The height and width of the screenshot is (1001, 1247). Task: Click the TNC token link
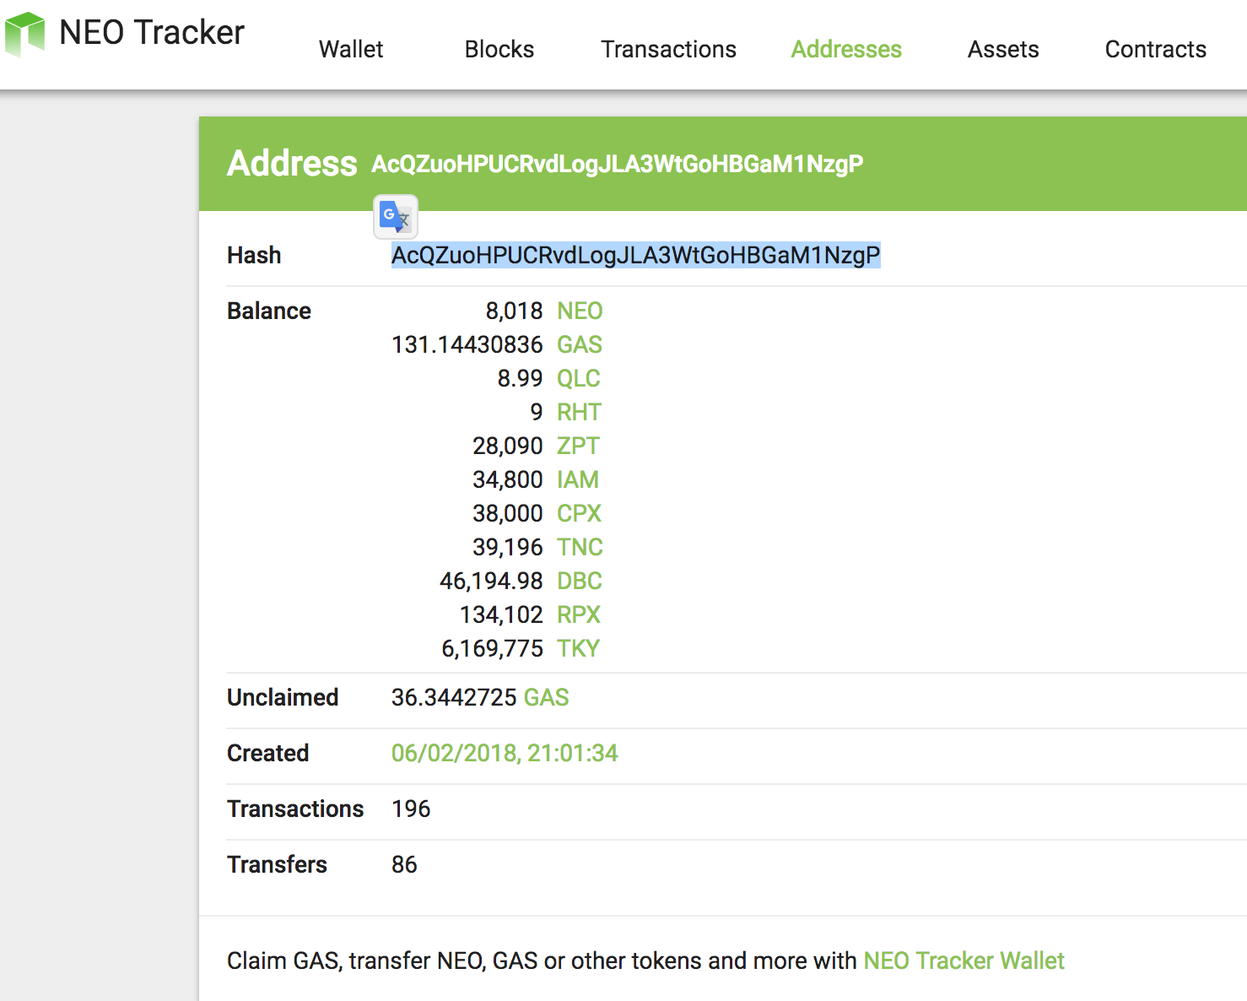click(580, 547)
